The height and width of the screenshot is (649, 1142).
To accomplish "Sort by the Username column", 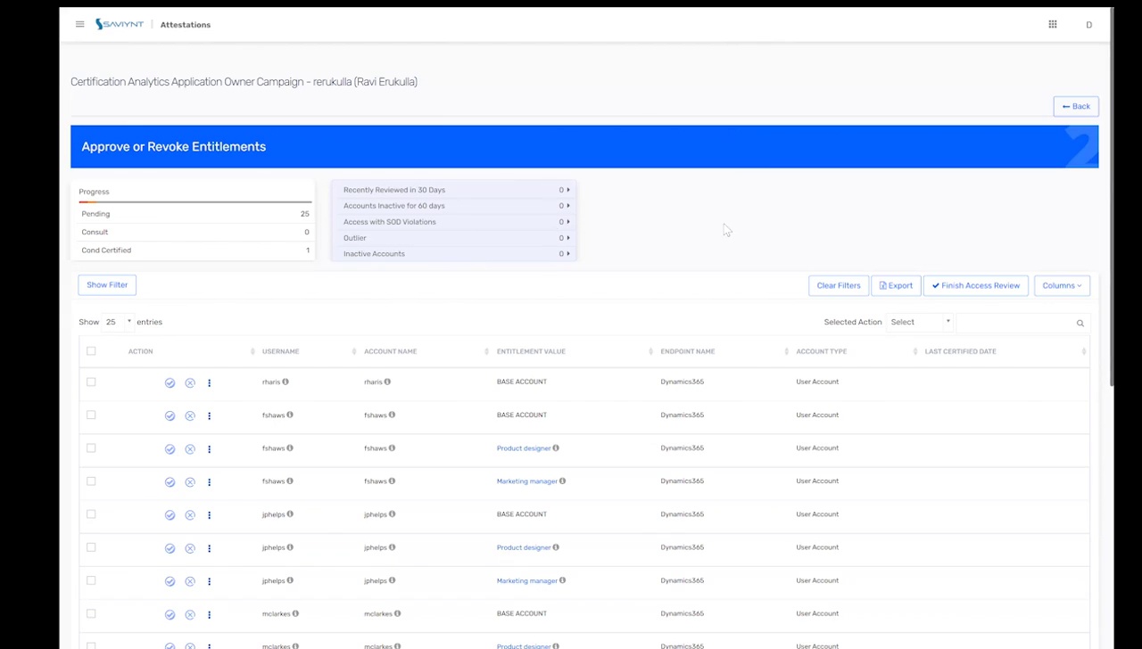I will pyautogui.click(x=280, y=351).
